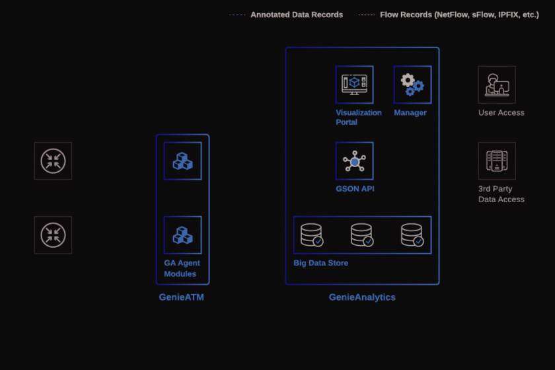The height and width of the screenshot is (370, 555).
Task: Click the User Access label
Action: click(x=501, y=112)
